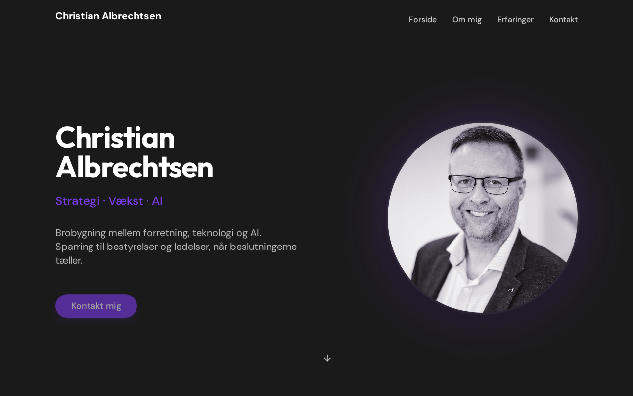Click the word Vækst in the tagline

(x=126, y=201)
